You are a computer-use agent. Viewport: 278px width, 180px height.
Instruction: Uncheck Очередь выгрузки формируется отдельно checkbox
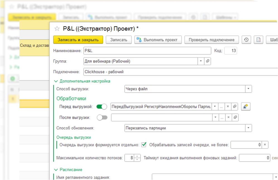[x=144, y=145]
